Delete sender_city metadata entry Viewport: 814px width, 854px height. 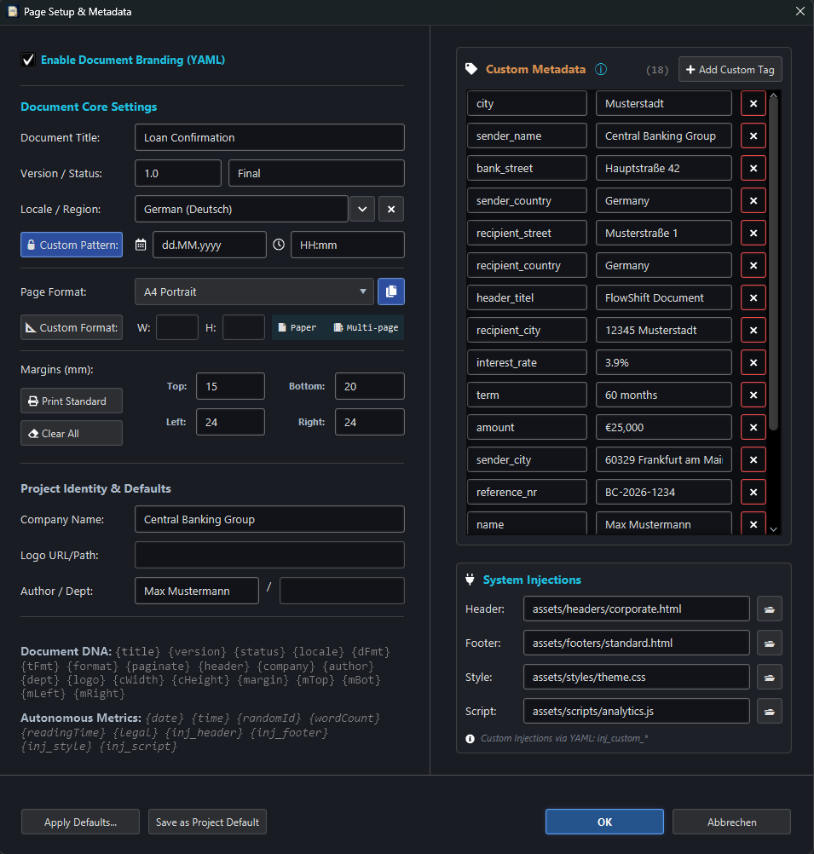753,459
